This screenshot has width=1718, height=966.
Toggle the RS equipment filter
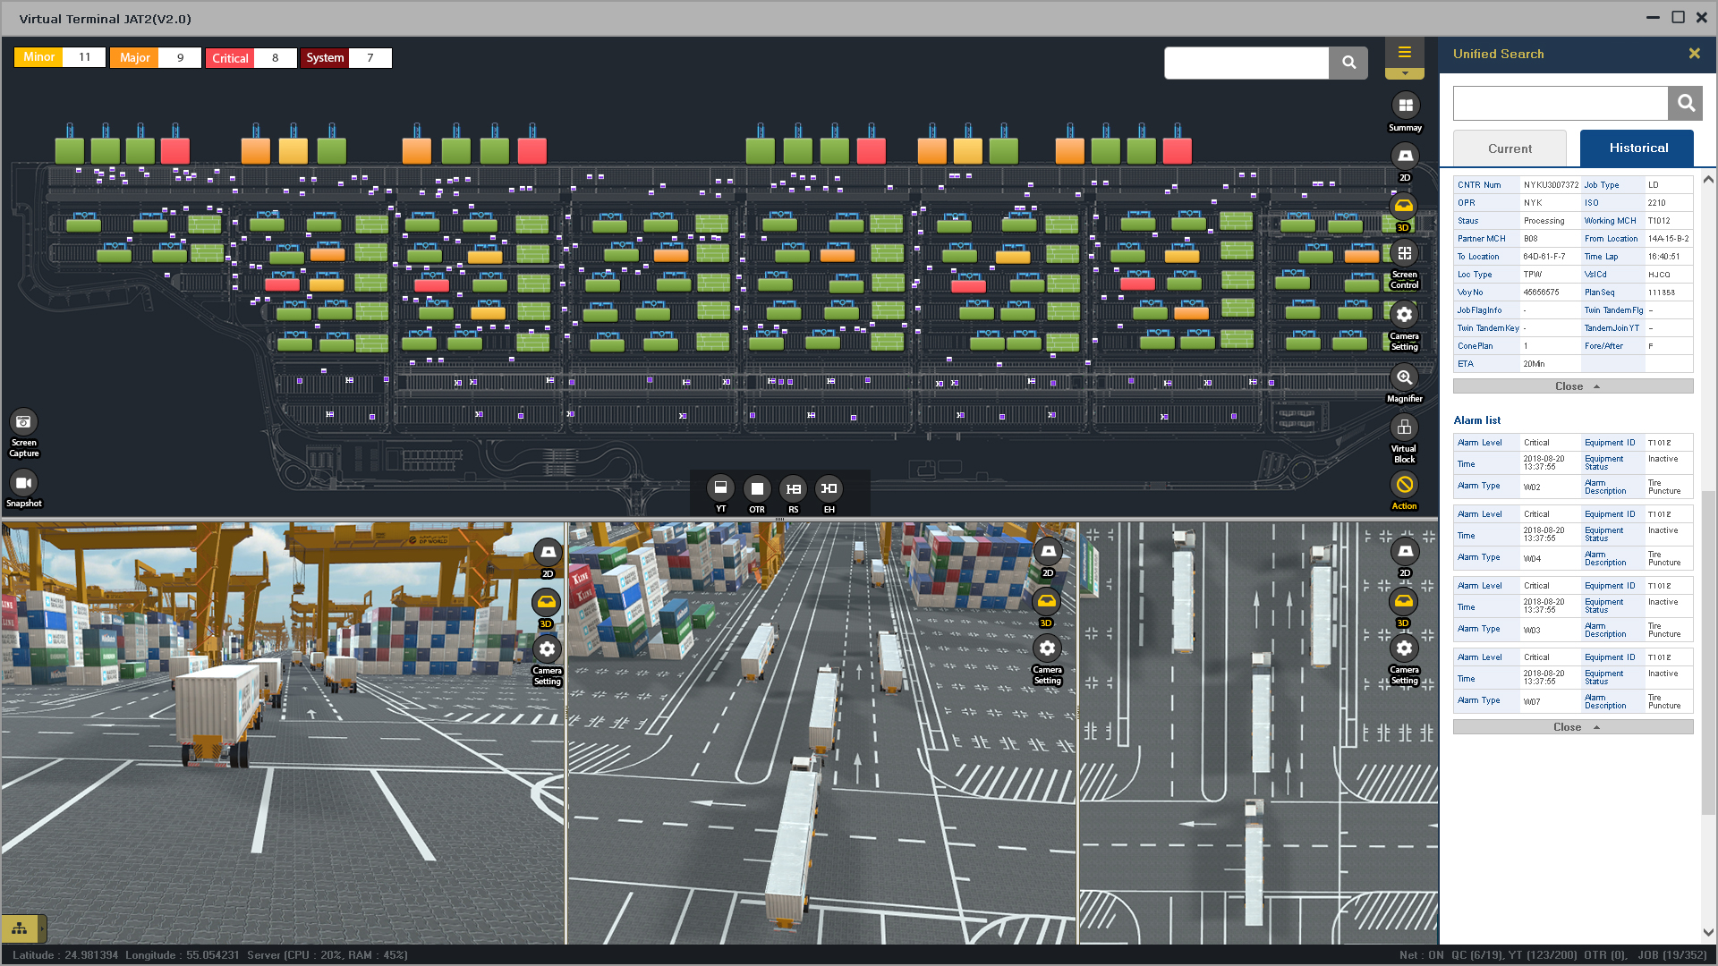[793, 488]
